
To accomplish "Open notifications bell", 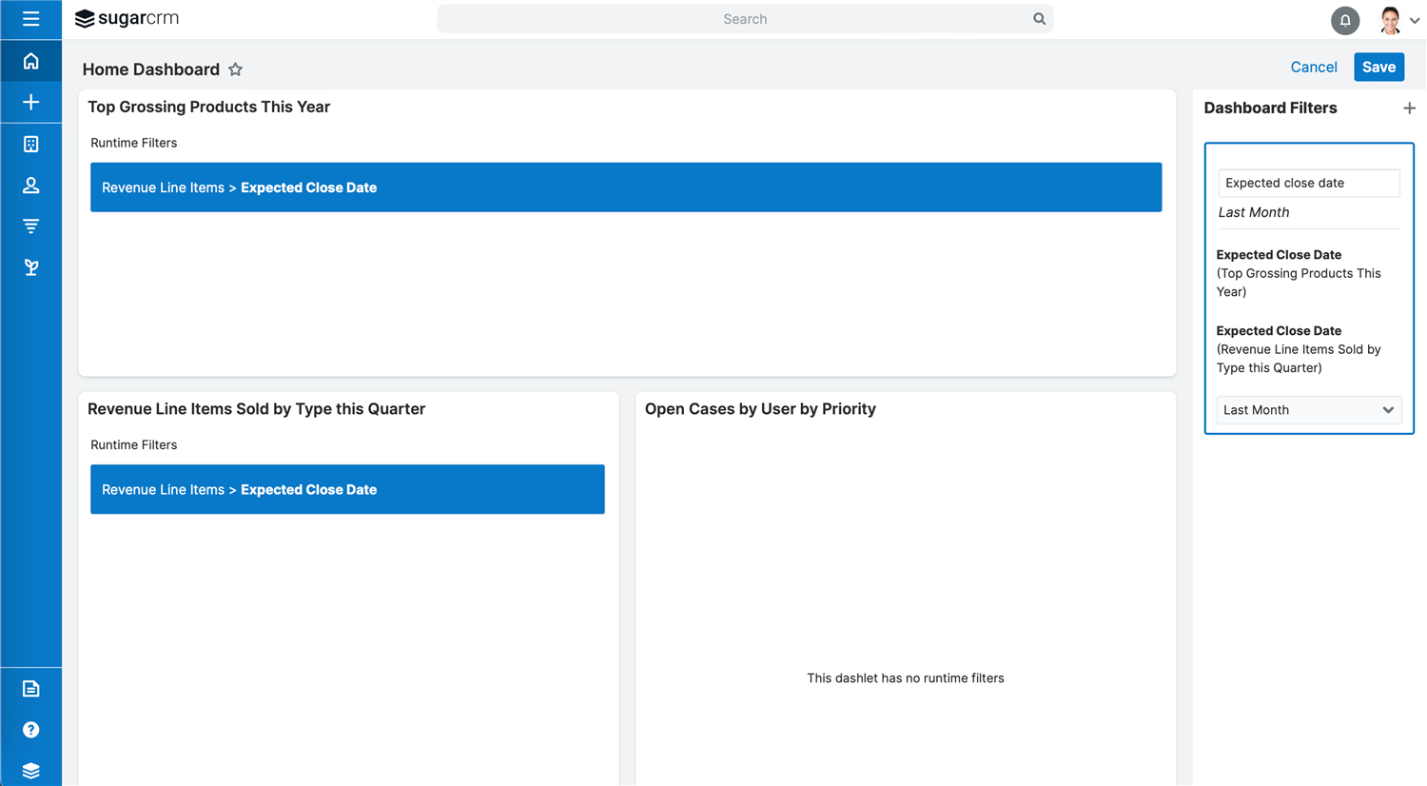I will pyautogui.click(x=1344, y=20).
